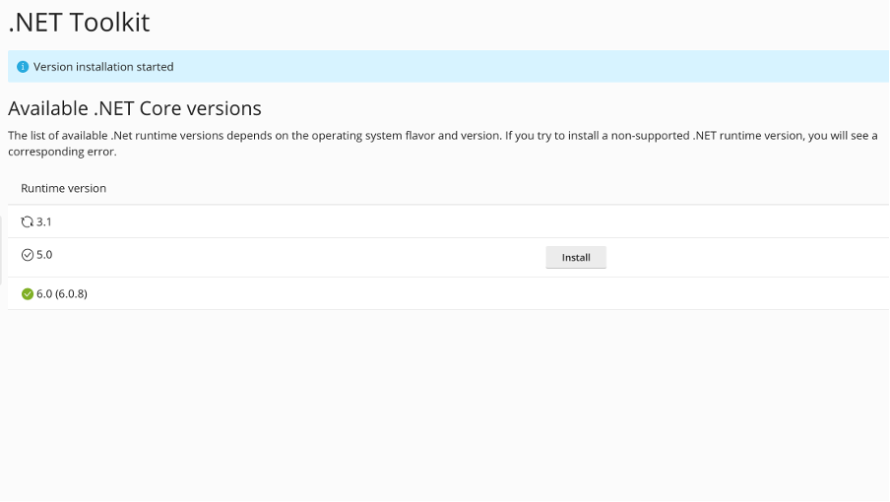Click the blue info icon in the banner
The height and width of the screenshot is (502, 890).
[x=23, y=67]
